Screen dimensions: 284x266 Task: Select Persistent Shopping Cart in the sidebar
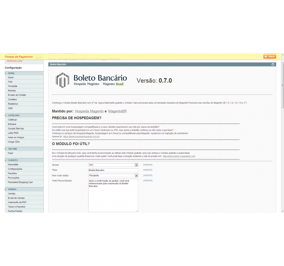click(x=24, y=182)
